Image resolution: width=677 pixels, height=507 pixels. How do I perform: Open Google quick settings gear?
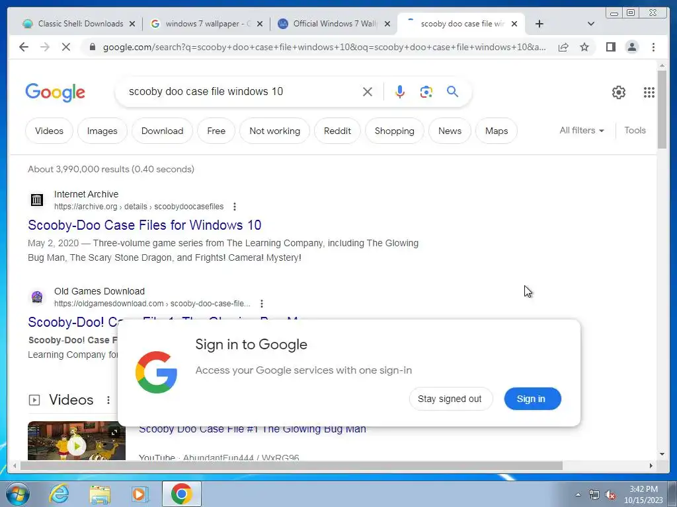[x=619, y=92]
